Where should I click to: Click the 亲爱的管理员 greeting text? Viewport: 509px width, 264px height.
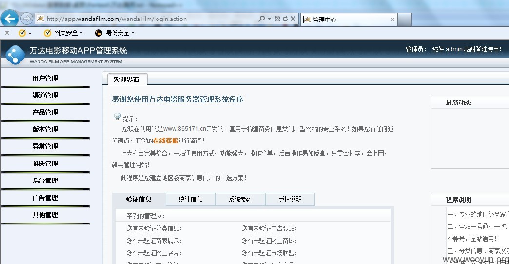pyautogui.click(x=146, y=216)
